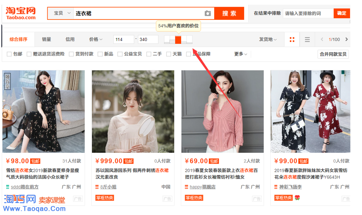
Task: Open the pink striped blouse thumbnail
Action: (x=223, y=112)
